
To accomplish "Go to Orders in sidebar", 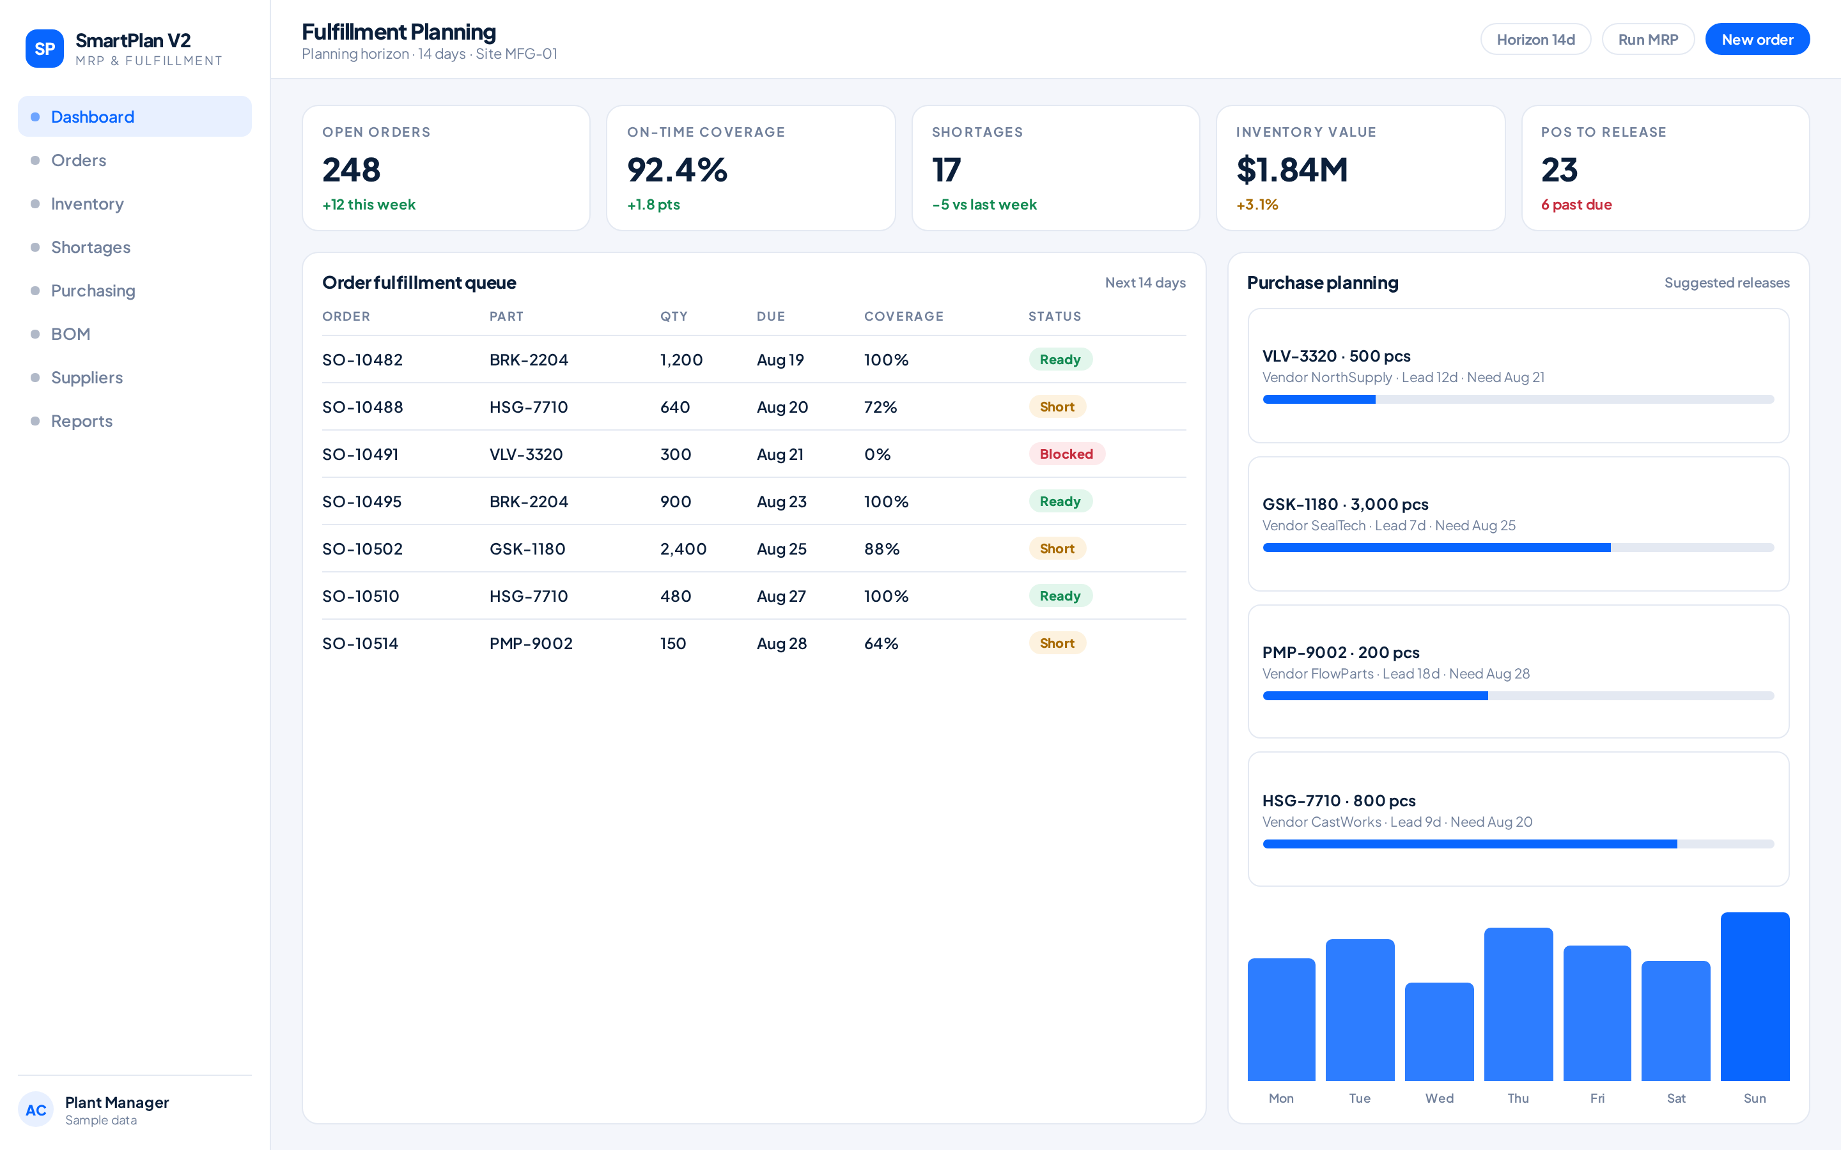I will pyautogui.click(x=135, y=160).
